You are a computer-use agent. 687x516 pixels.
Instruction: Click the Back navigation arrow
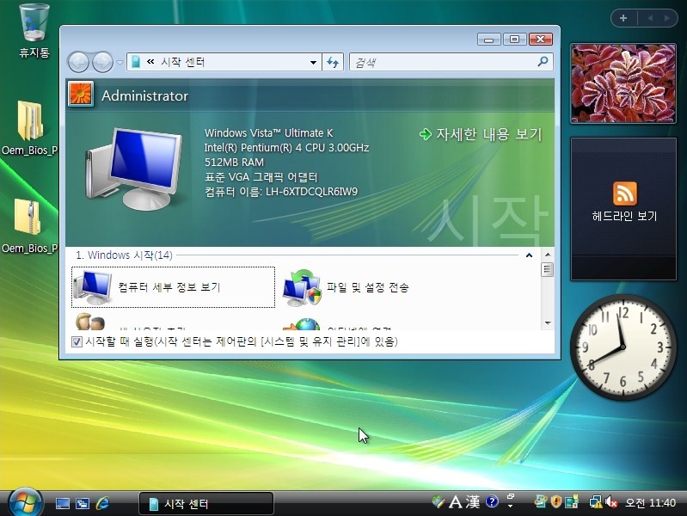(79, 62)
